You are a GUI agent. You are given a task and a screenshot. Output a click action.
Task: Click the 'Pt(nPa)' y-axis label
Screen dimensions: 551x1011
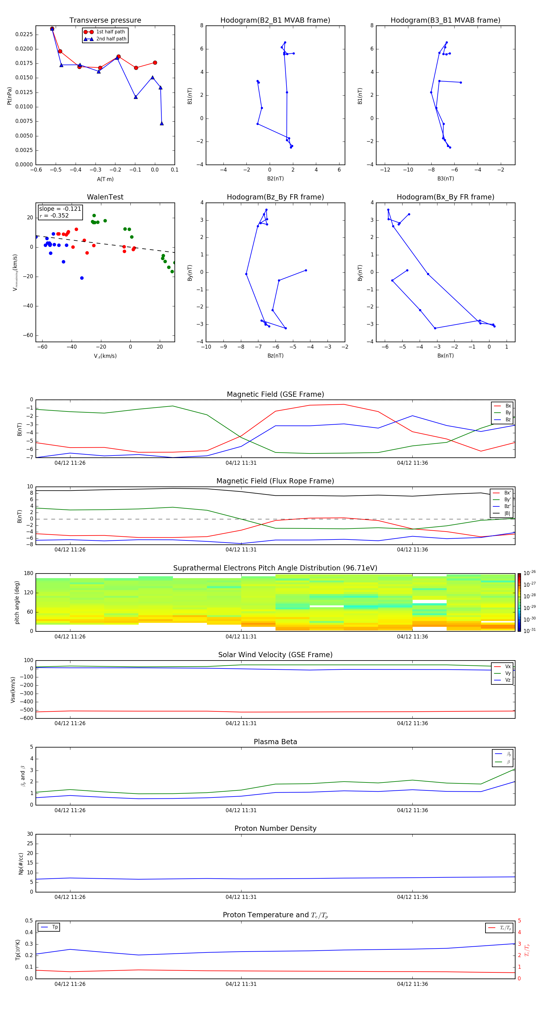coord(9,96)
